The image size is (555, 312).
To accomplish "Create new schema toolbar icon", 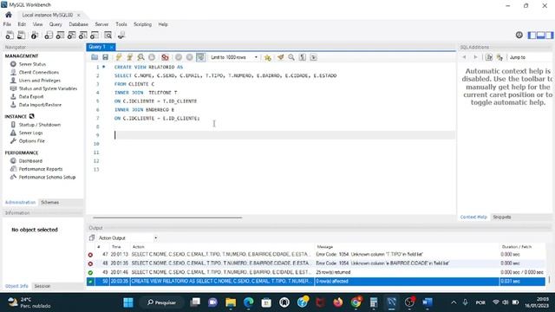I will [49, 35].
